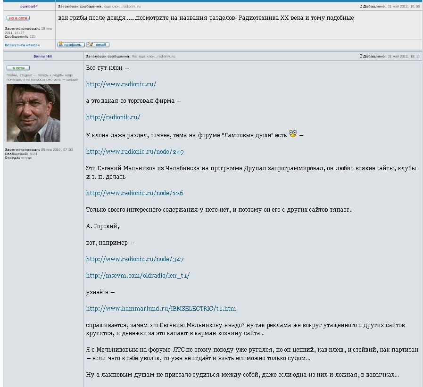This screenshot has width=423, height=387.
Task: Open the http://www.radionic.ru/ link
Action: [x=121, y=84]
